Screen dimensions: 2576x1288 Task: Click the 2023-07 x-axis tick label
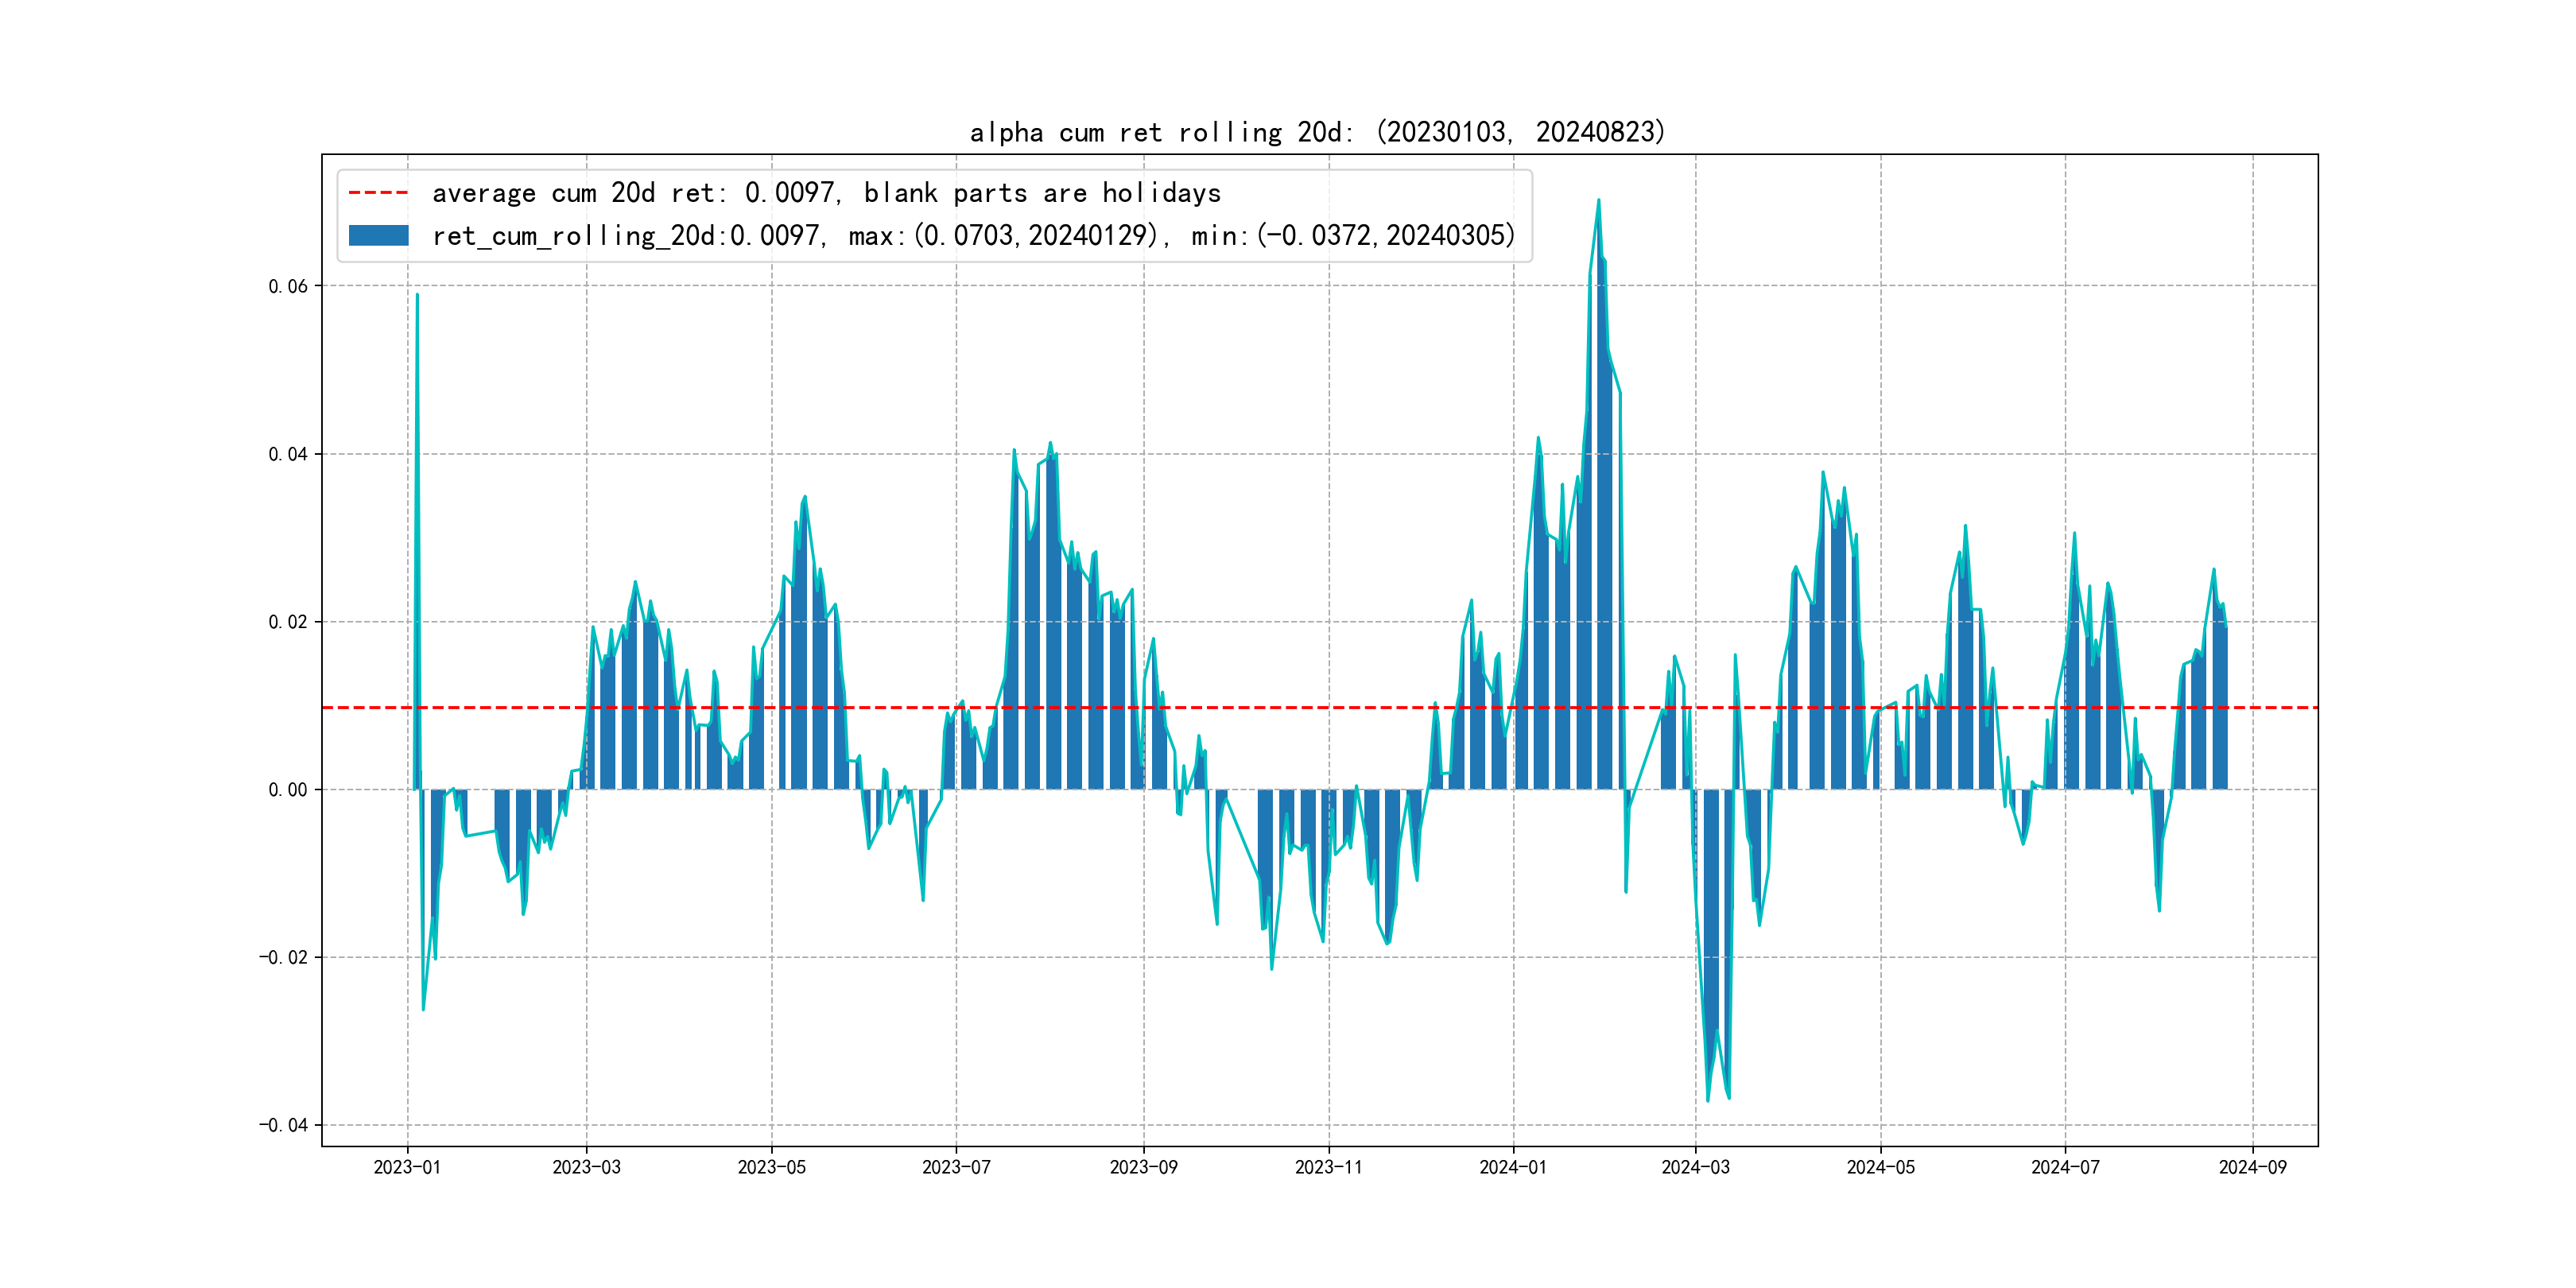pos(956,1167)
